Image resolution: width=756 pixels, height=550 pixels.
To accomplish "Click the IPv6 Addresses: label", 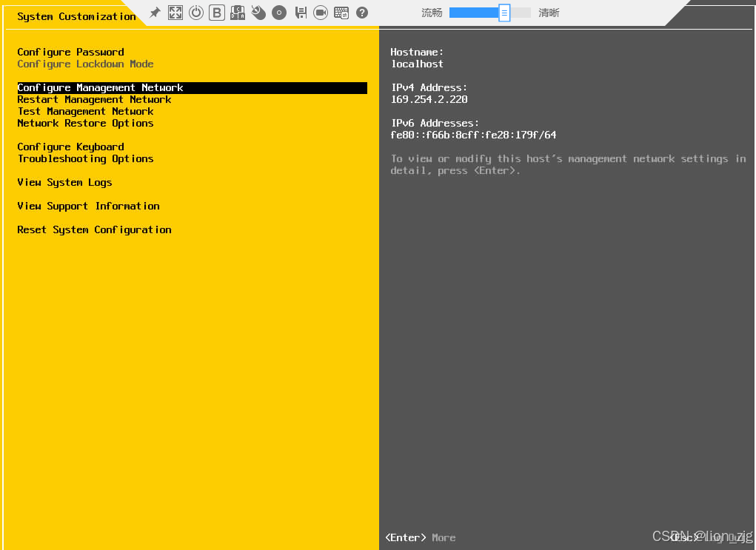I will (x=435, y=124).
